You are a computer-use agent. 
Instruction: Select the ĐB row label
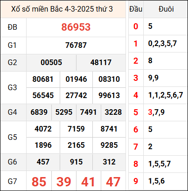(x=13, y=27)
